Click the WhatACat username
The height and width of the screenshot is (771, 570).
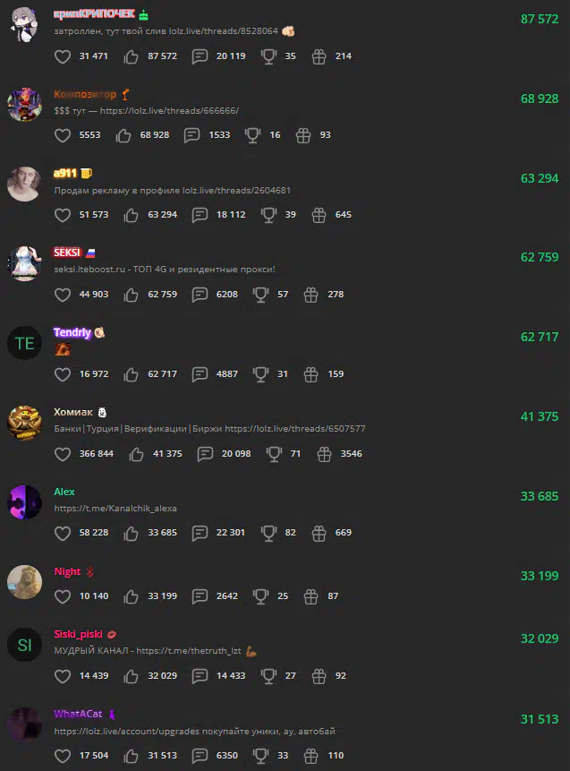pyautogui.click(x=78, y=714)
